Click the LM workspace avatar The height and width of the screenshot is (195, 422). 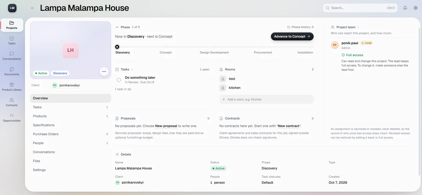pyautogui.click(x=12, y=8)
